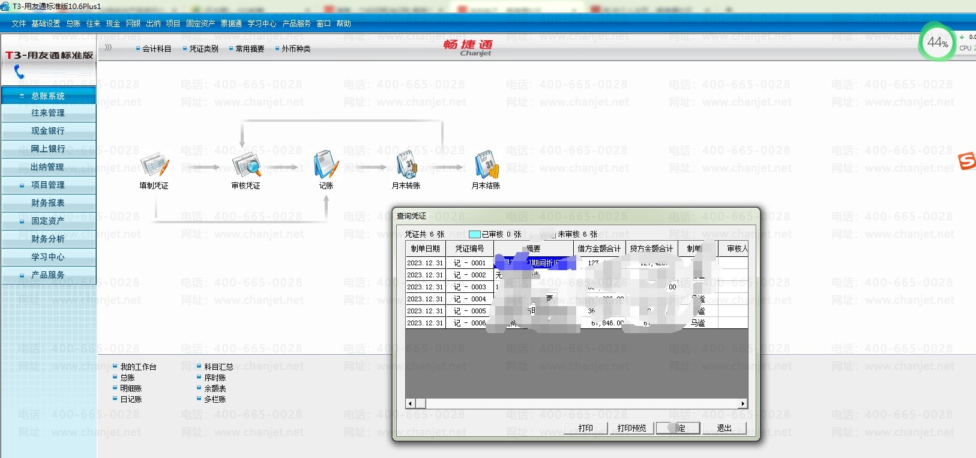Click the 退出 button in dialog
Viewport: 976px width, 458px height.
click(x=724, y=428)
